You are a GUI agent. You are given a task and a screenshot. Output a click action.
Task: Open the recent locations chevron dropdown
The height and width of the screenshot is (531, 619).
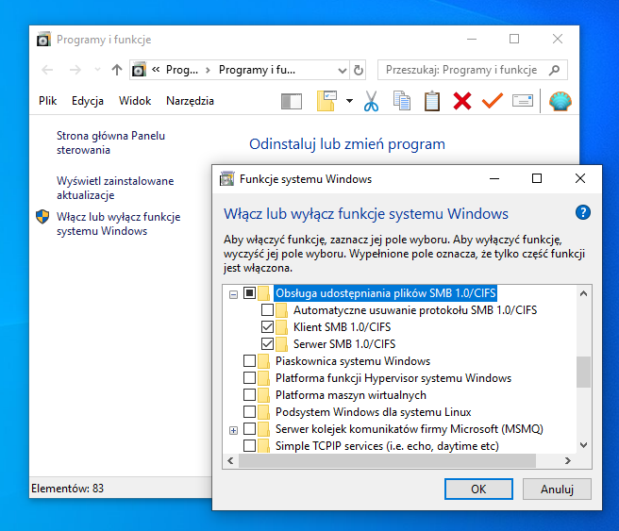pyautogui.click(x=97, y=70)
